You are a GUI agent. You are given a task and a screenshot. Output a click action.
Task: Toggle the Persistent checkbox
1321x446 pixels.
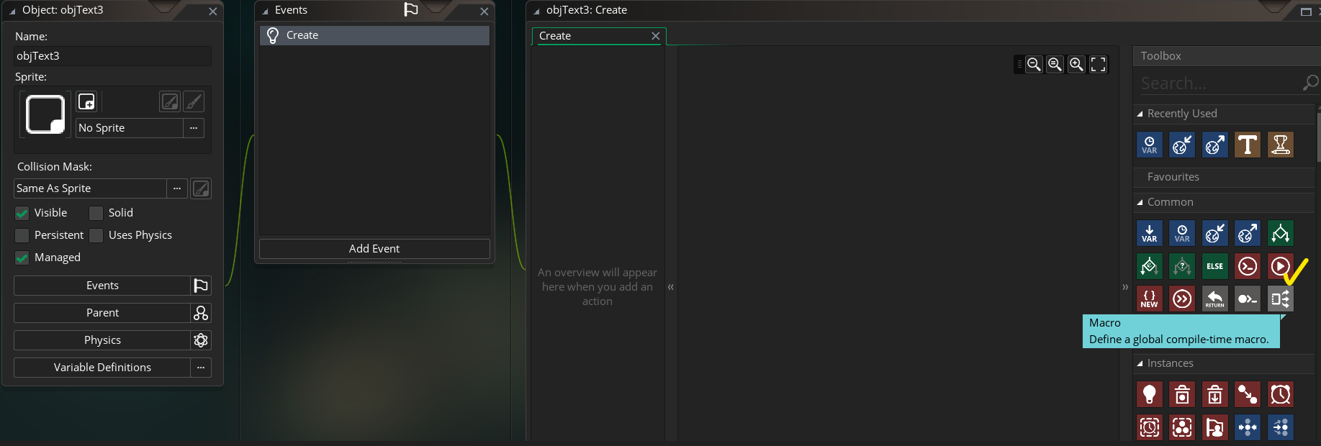point(22,235)
